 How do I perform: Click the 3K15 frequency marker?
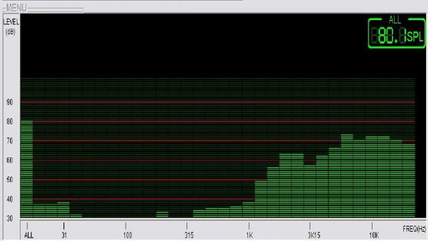point(314,235)
